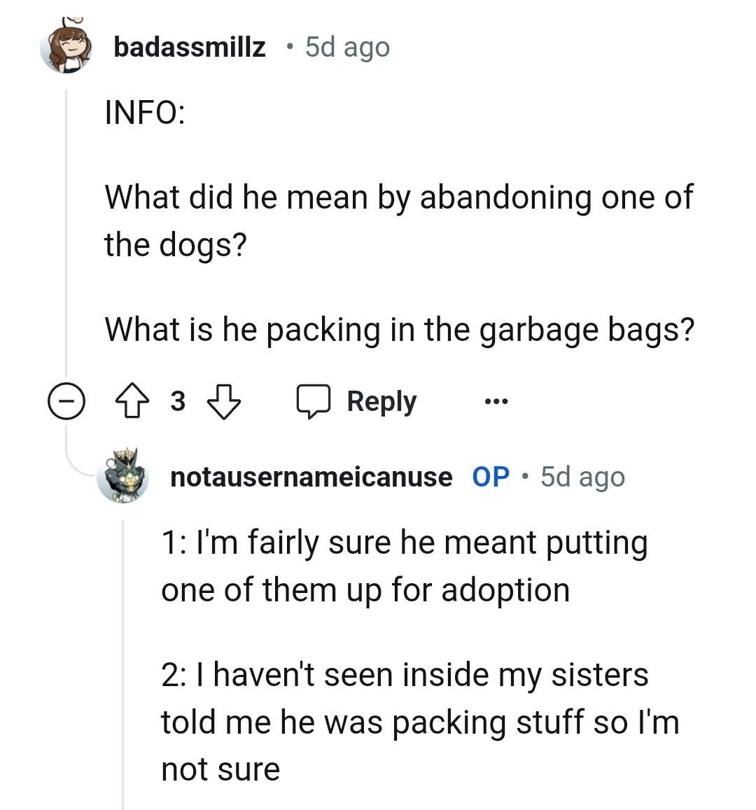
Task: Expand the collapsed comment with the circle button
Action: [65, 400]
